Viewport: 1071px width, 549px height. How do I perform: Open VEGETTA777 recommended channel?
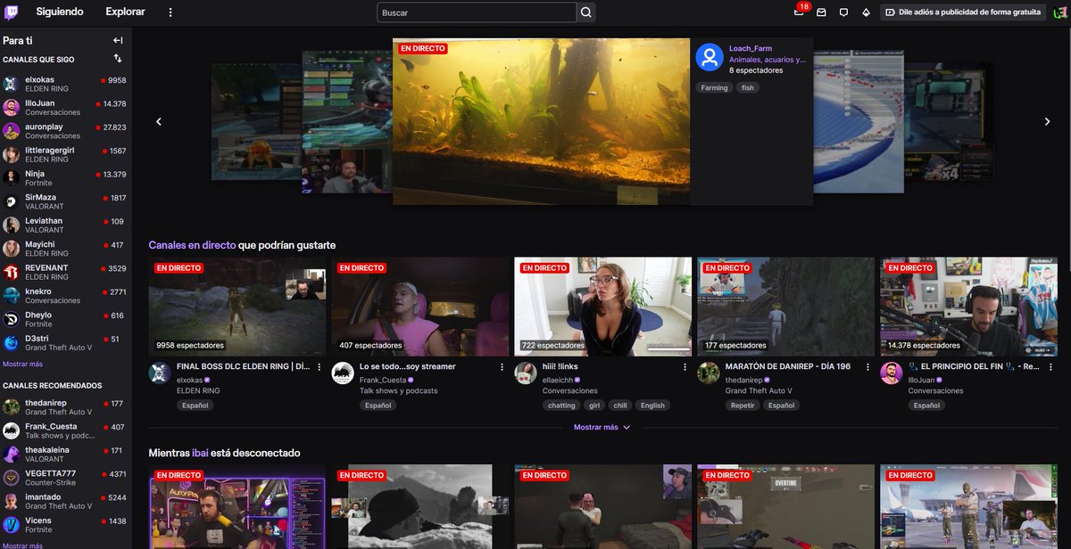66,478
